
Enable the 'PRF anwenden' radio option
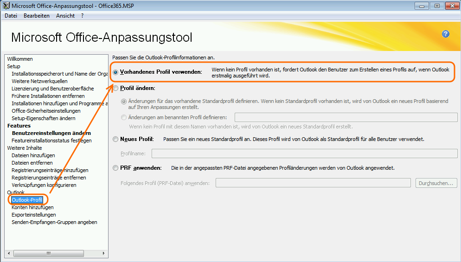pyautogui.click(x=115, y=168)
